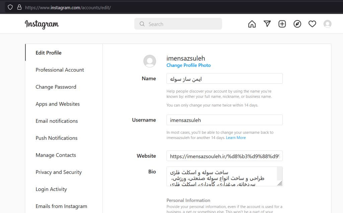
Task: Click inside the Website input field
Action: pyautogui.click(x=224, y=156)
